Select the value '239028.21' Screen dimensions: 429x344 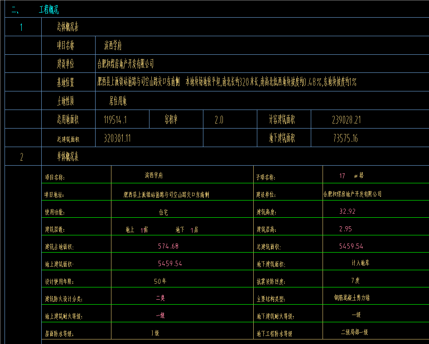click(x=347, y=120)
